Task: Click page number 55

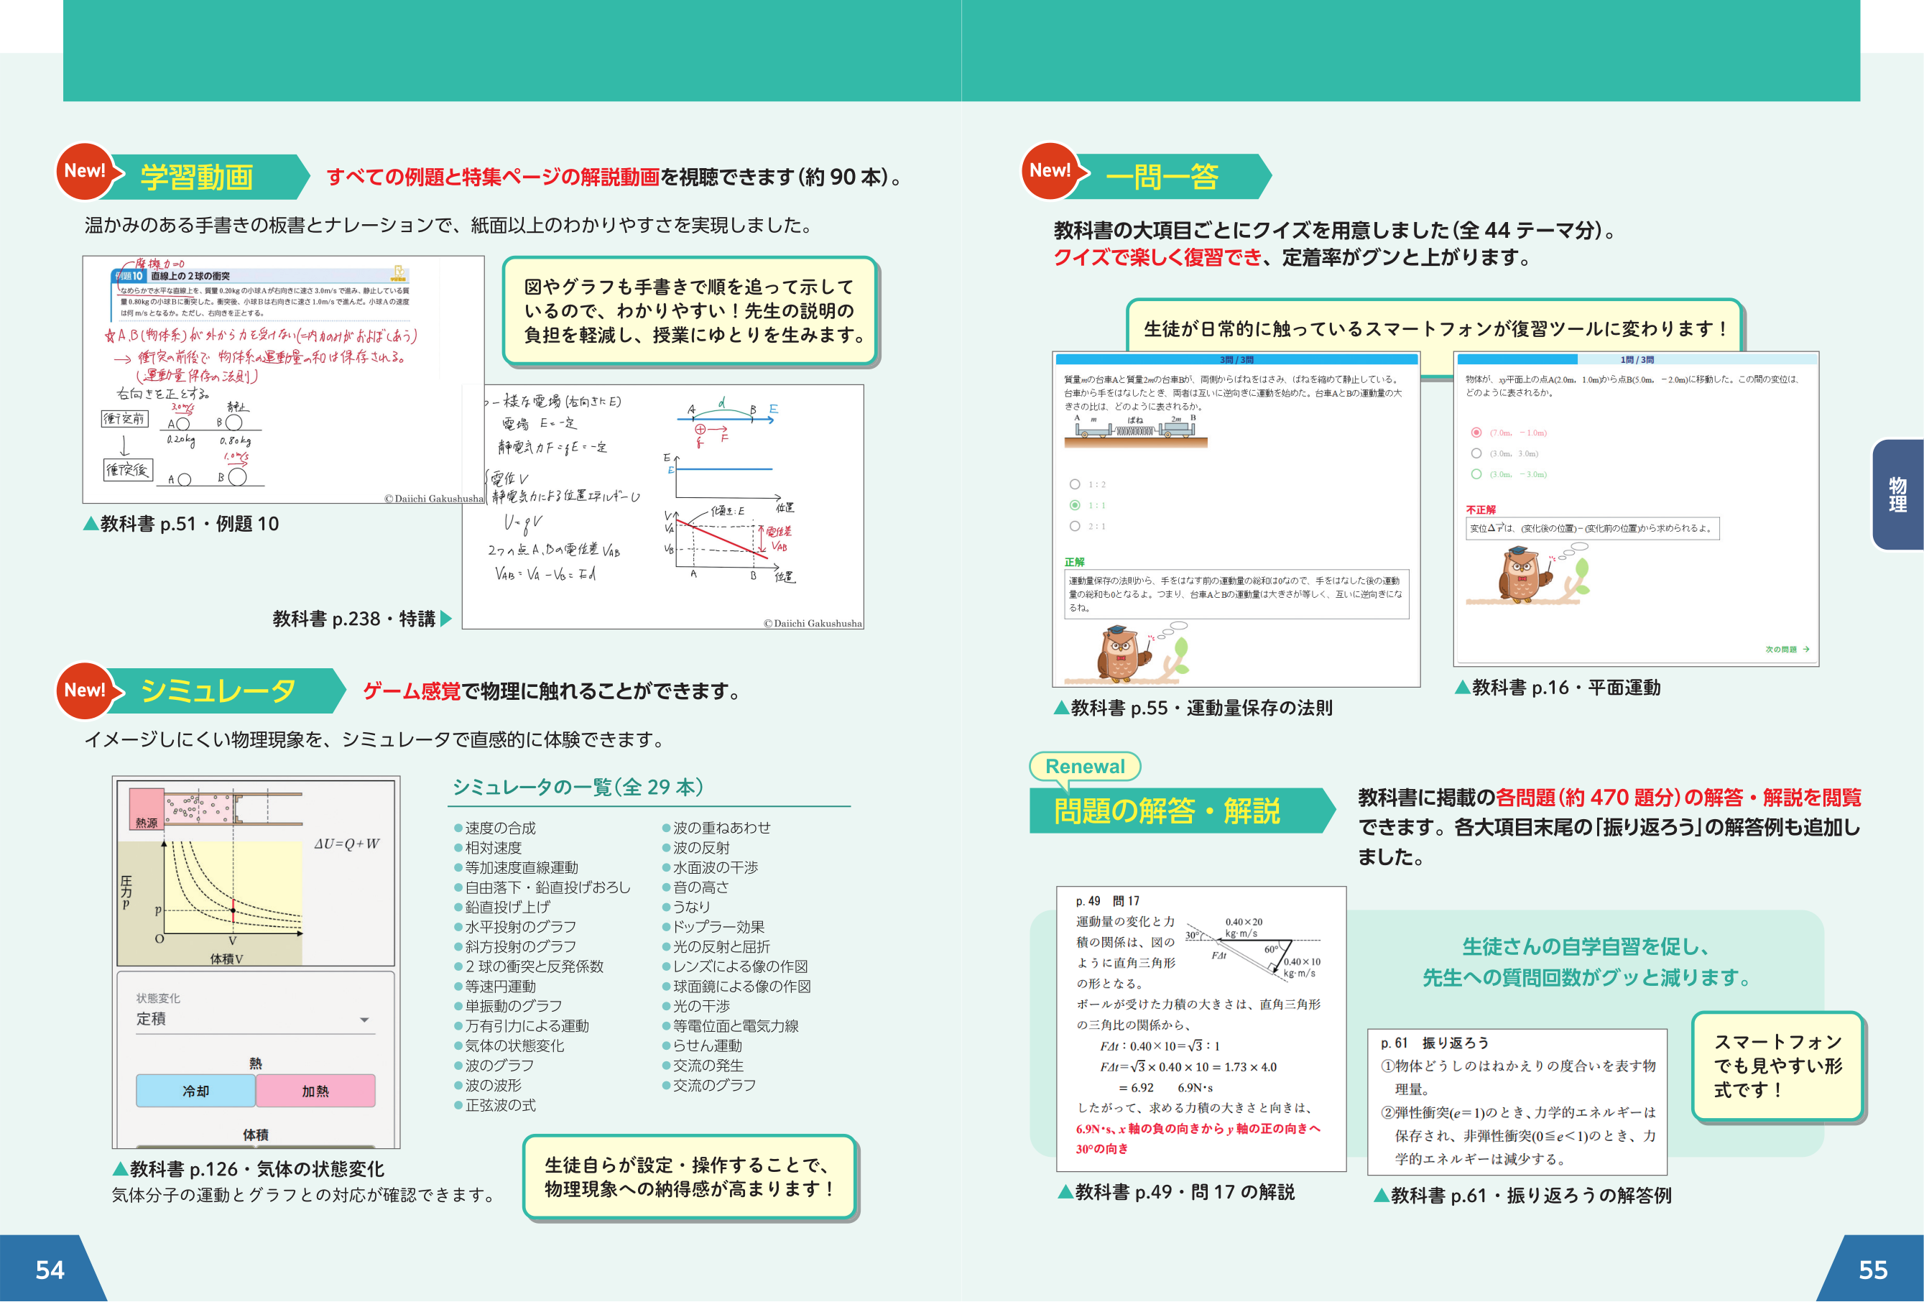Action: coord(1873,1270)
